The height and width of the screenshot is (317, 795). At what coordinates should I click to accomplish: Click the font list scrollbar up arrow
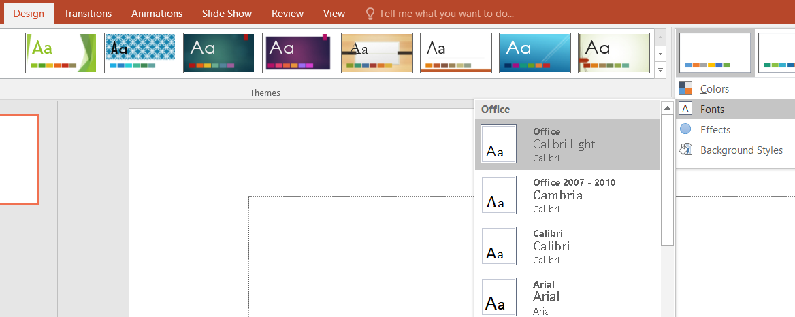667,108
